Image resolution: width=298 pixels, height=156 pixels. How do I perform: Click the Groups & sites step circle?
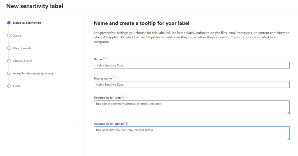click(9, 61)
